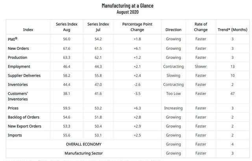This screenshot has width=252, height=161.
Task: Select the PMI row label
Action: coord(13,39)
